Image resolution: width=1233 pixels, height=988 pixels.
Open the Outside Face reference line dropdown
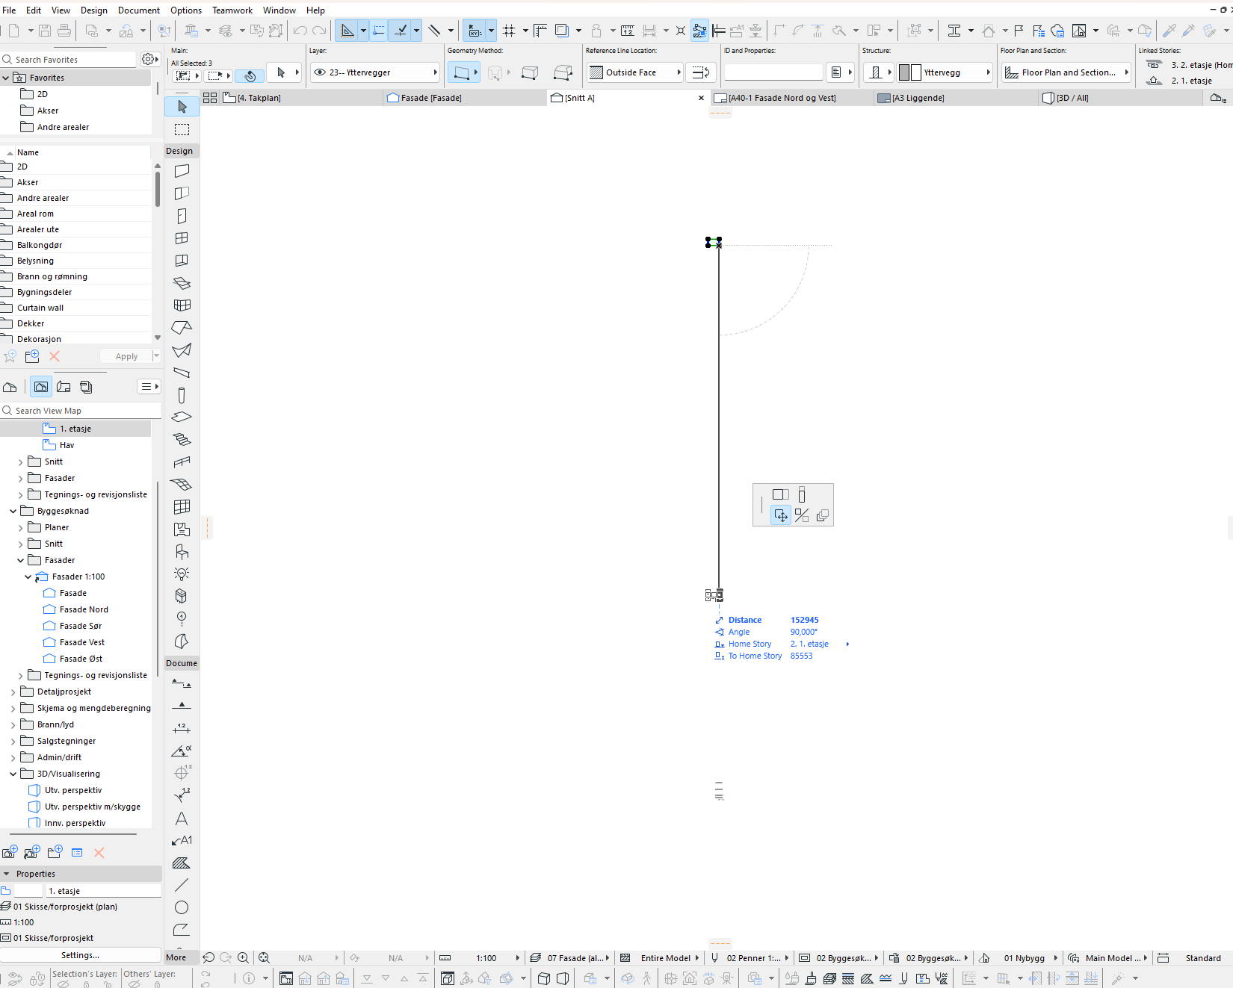point(636,72)
